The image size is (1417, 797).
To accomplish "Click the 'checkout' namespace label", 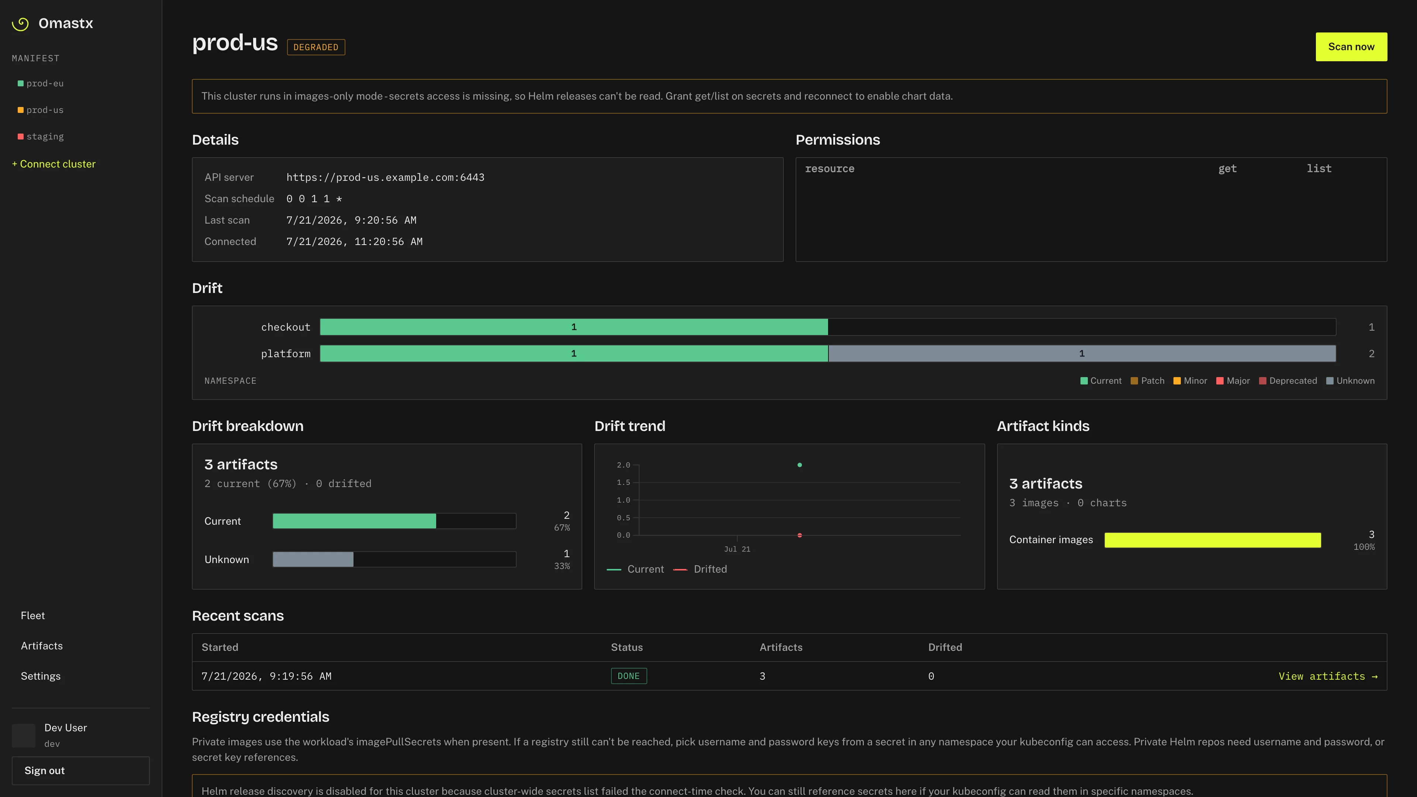I will pyautogui.click(x=286, y=327).
